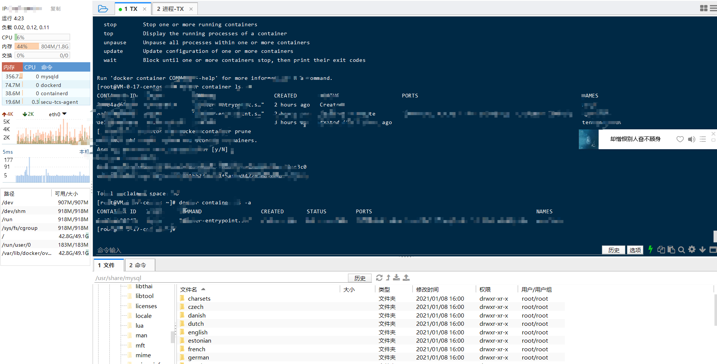
Task: Click the terminal paste icon
Action: point(671,250)
